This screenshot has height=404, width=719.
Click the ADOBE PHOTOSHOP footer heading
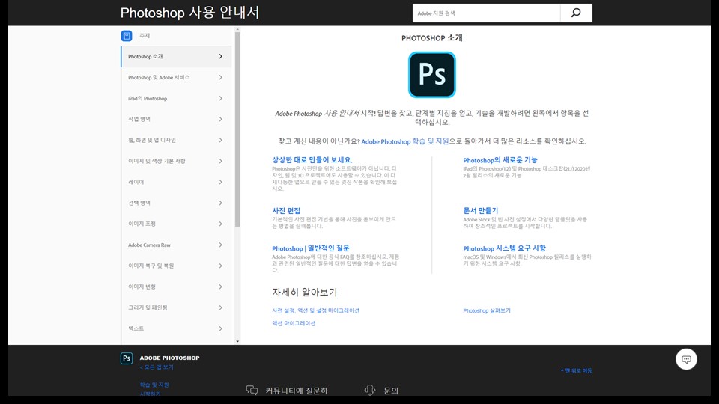[169, 358]
